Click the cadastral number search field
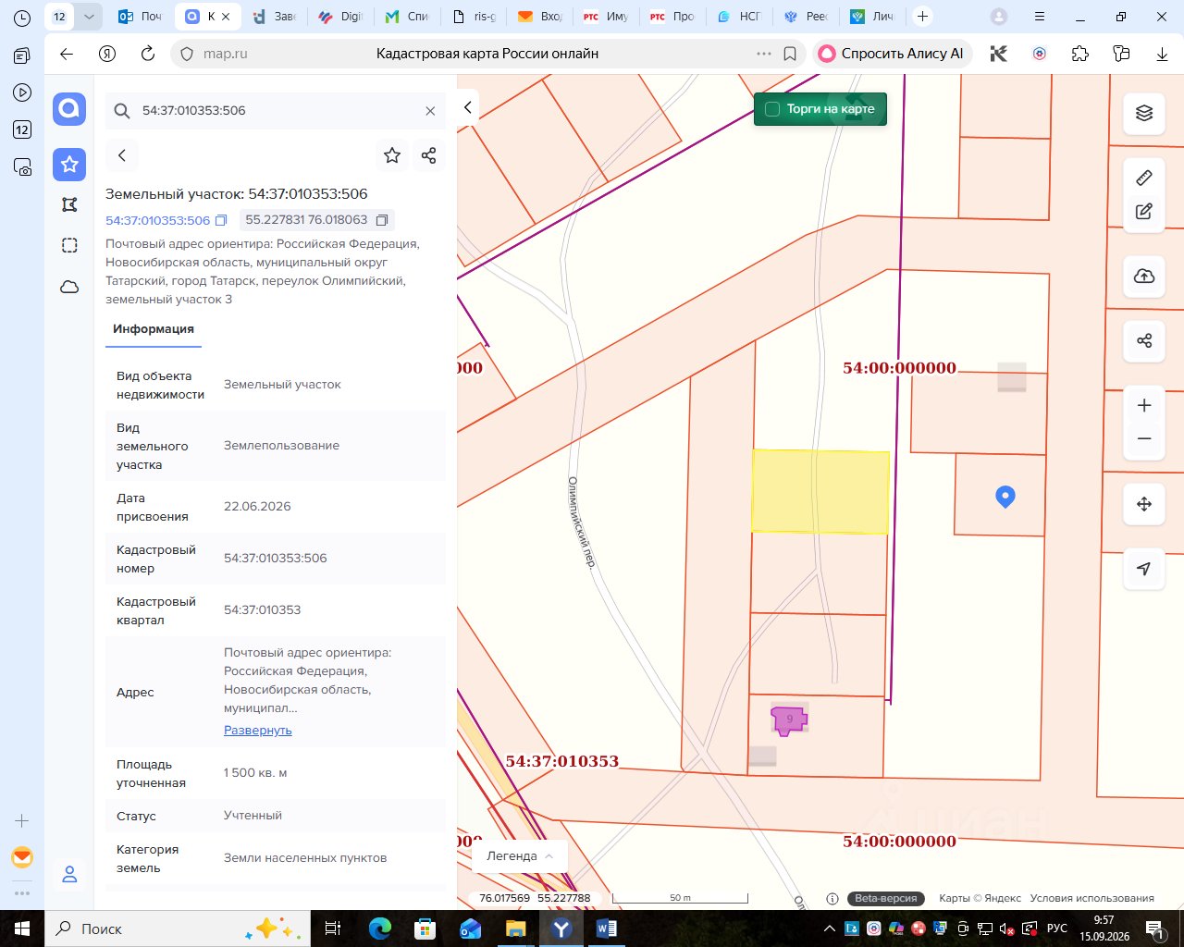This screenshot has height=947, width=1184. tap(276, 110)
